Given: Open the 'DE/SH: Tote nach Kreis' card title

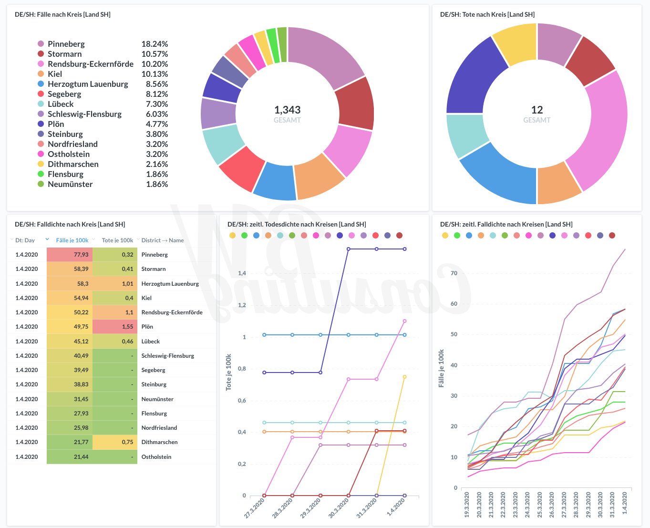Looking at the screenshot, I should [487, 14].
